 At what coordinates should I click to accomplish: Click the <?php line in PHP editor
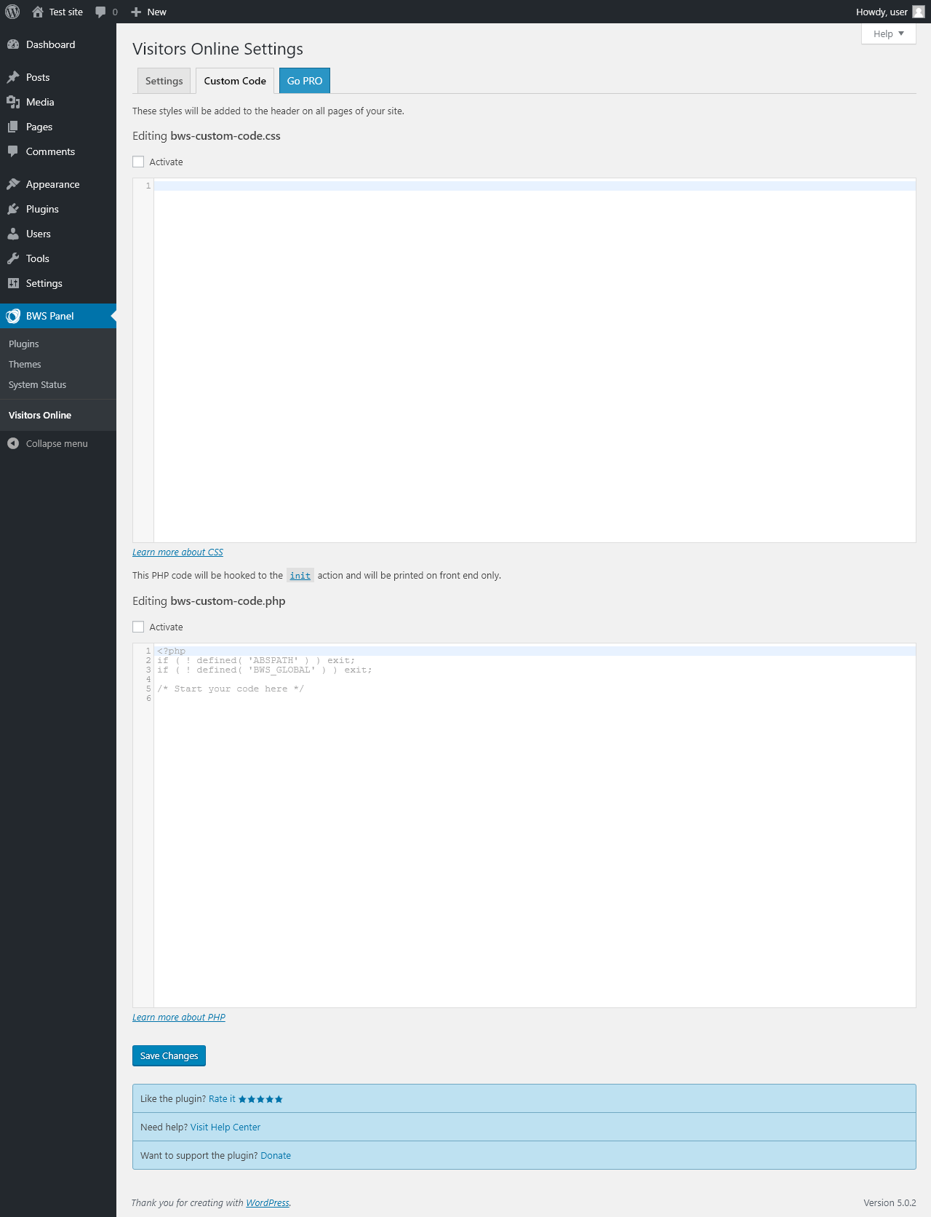[x=171, y=651]
